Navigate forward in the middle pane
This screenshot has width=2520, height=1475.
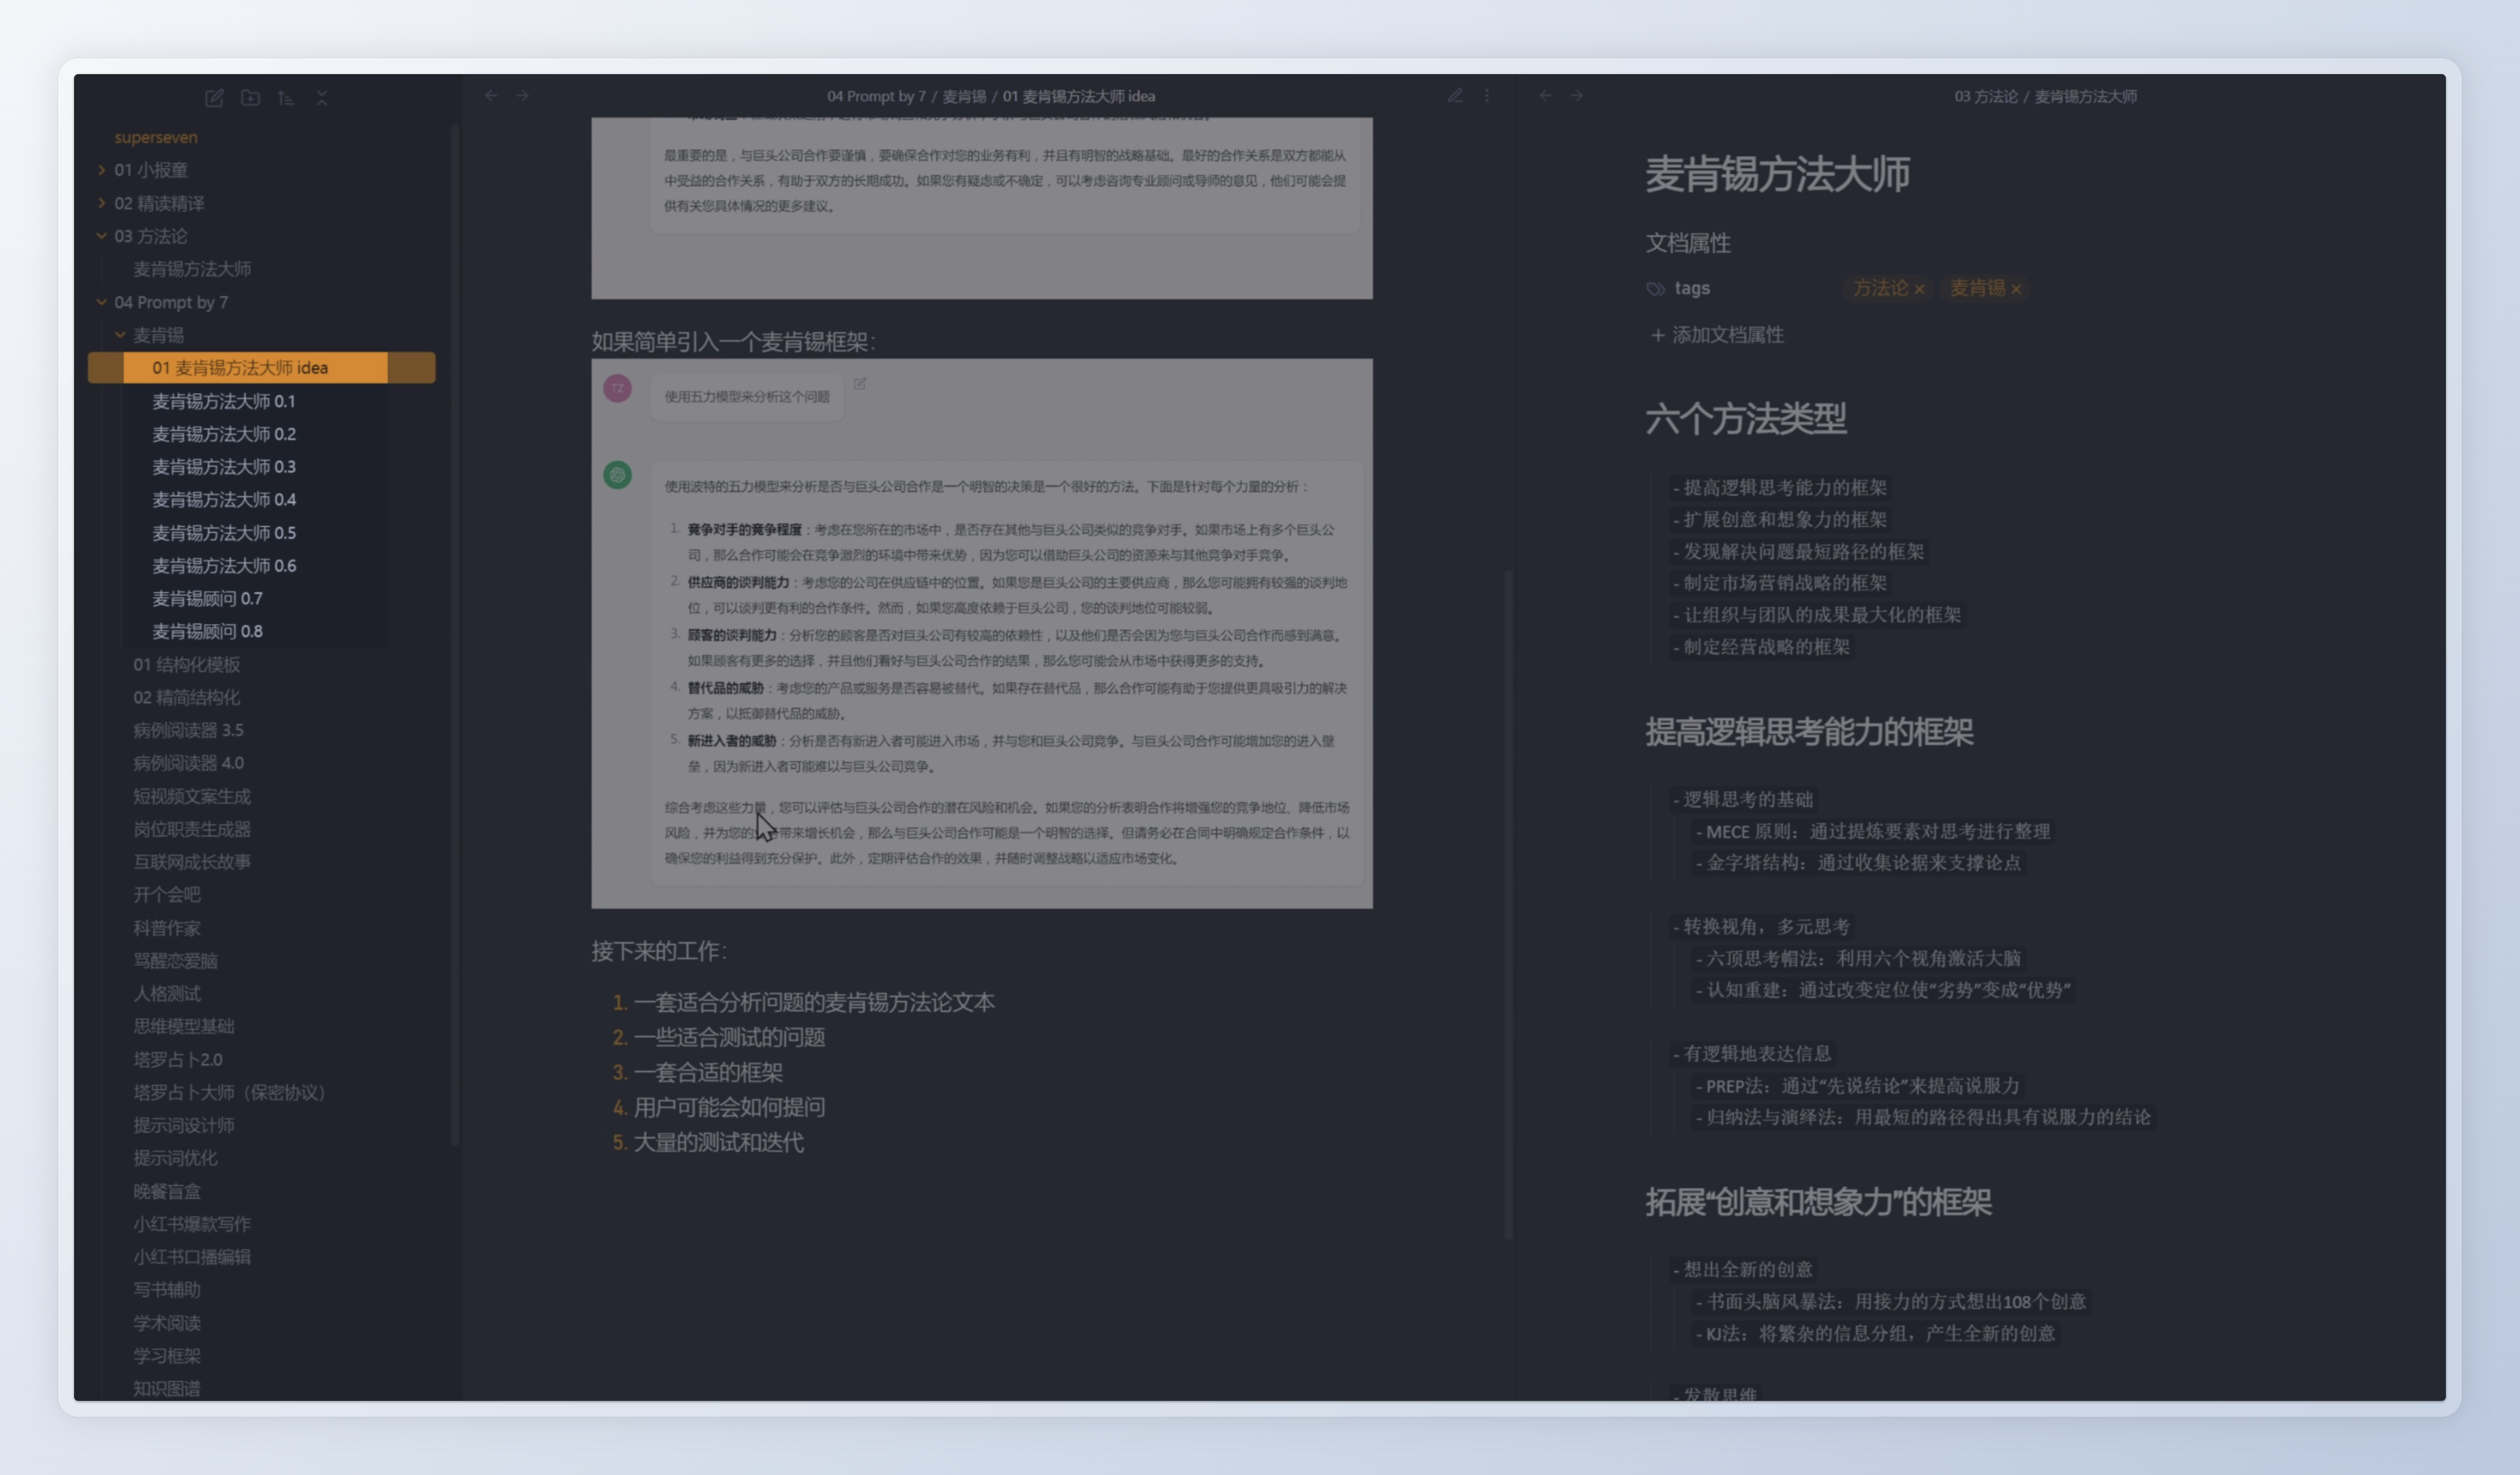click(x=522, y=95)
